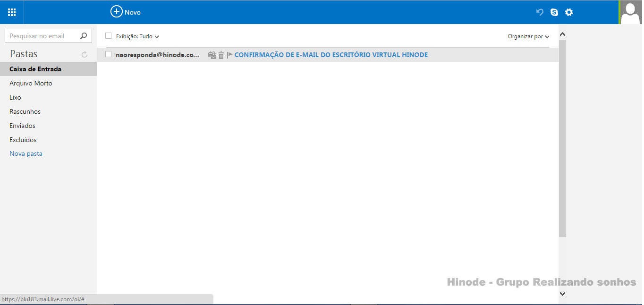This screenshot has width=644, height=305.
Task: Open the Caixa de Entrada folder
Action: 48,69
